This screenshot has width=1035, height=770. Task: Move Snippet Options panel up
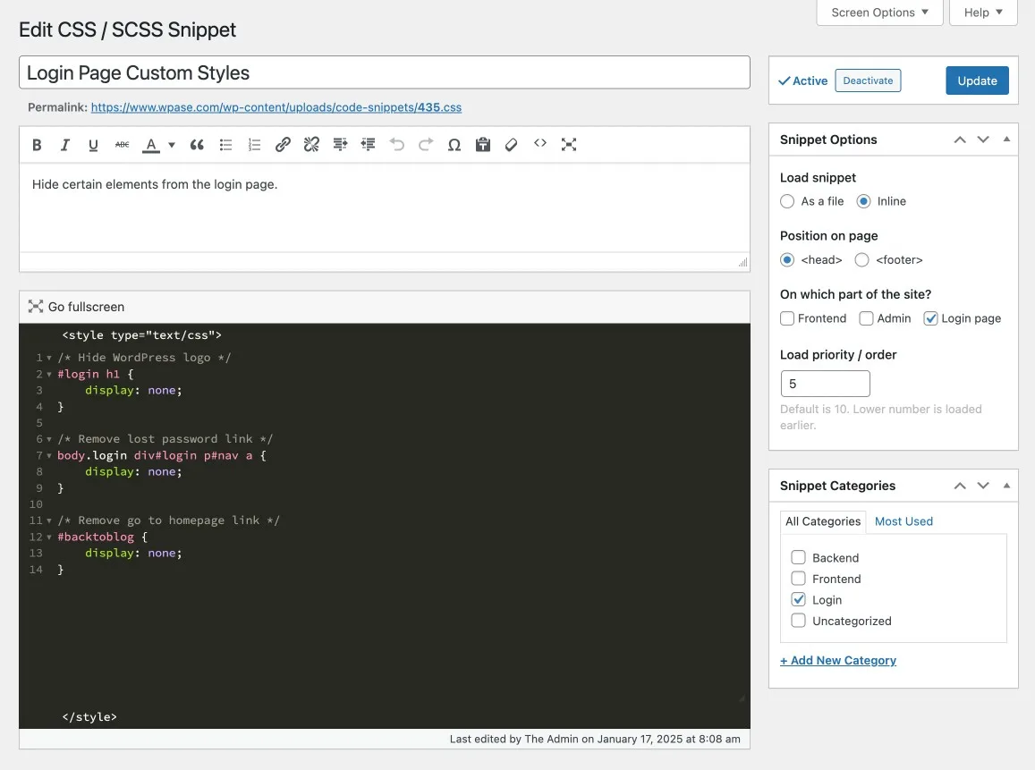click(960, 140)
